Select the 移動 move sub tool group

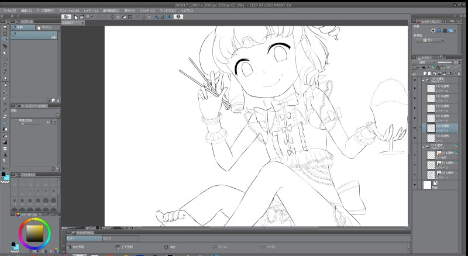pyautogui.click(x=23, y=27)
